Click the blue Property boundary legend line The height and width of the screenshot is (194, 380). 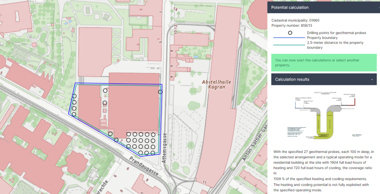(x=289, y=38)
